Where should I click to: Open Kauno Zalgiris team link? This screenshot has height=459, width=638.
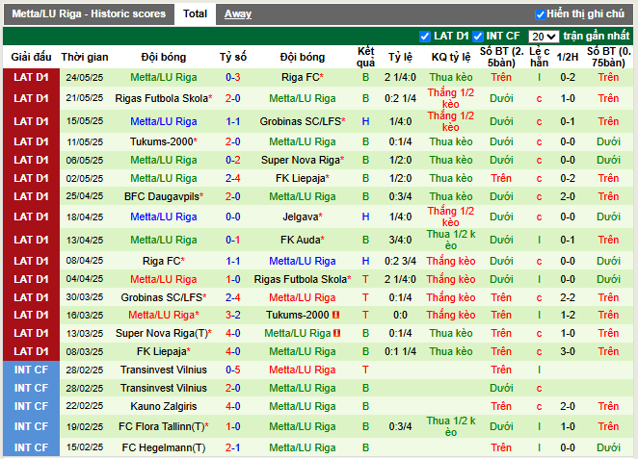pos(164,406)
